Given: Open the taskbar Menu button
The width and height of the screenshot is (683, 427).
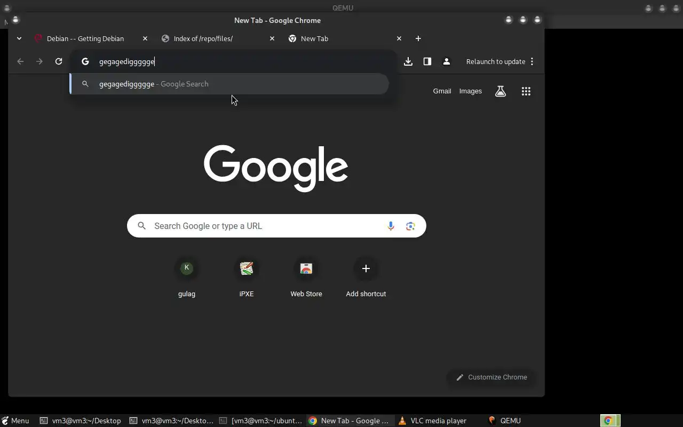Looking at the screenshot, I should pyautogui.click(x=15, y=421).
